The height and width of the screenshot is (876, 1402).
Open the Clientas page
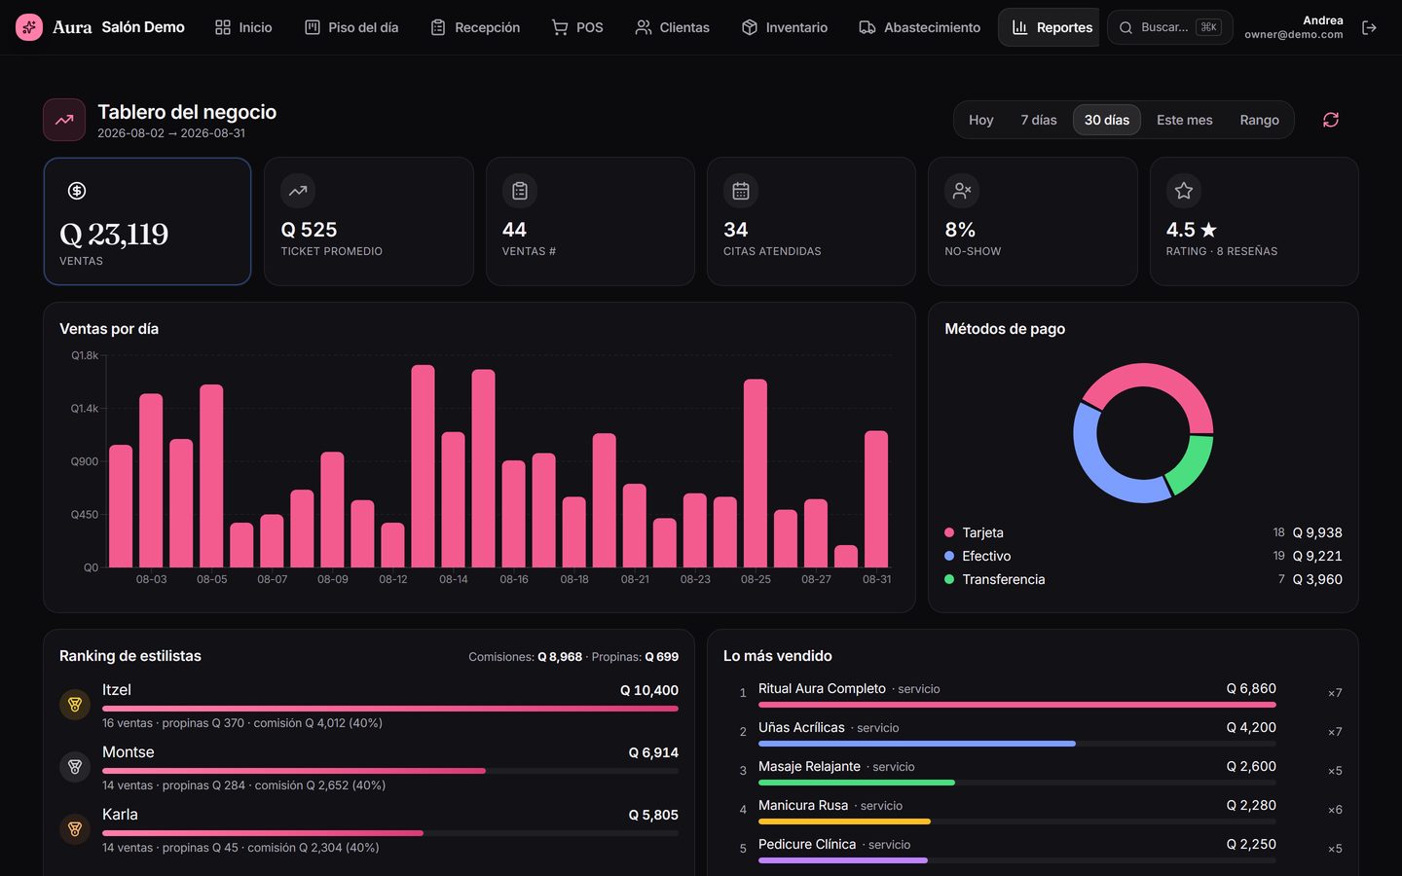tap(672, 27)
